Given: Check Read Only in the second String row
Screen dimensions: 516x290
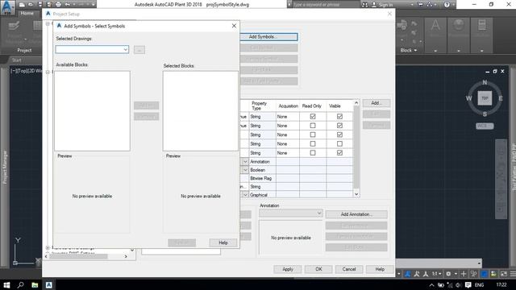Looking at the screenshot, I should tap(313, 126).
